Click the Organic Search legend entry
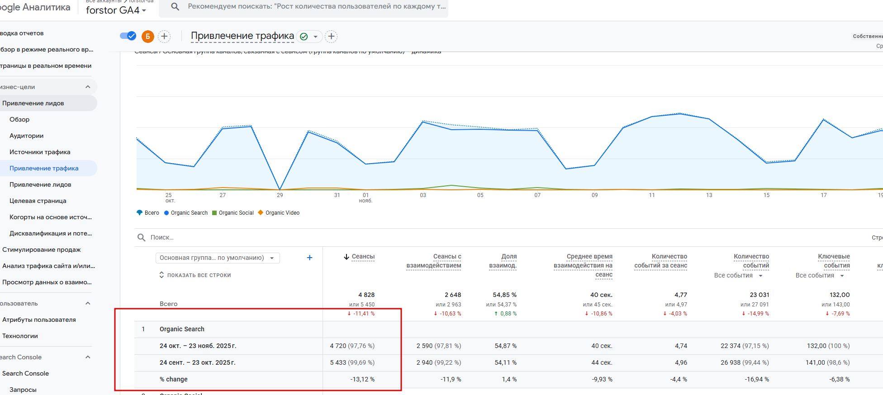 186,213
